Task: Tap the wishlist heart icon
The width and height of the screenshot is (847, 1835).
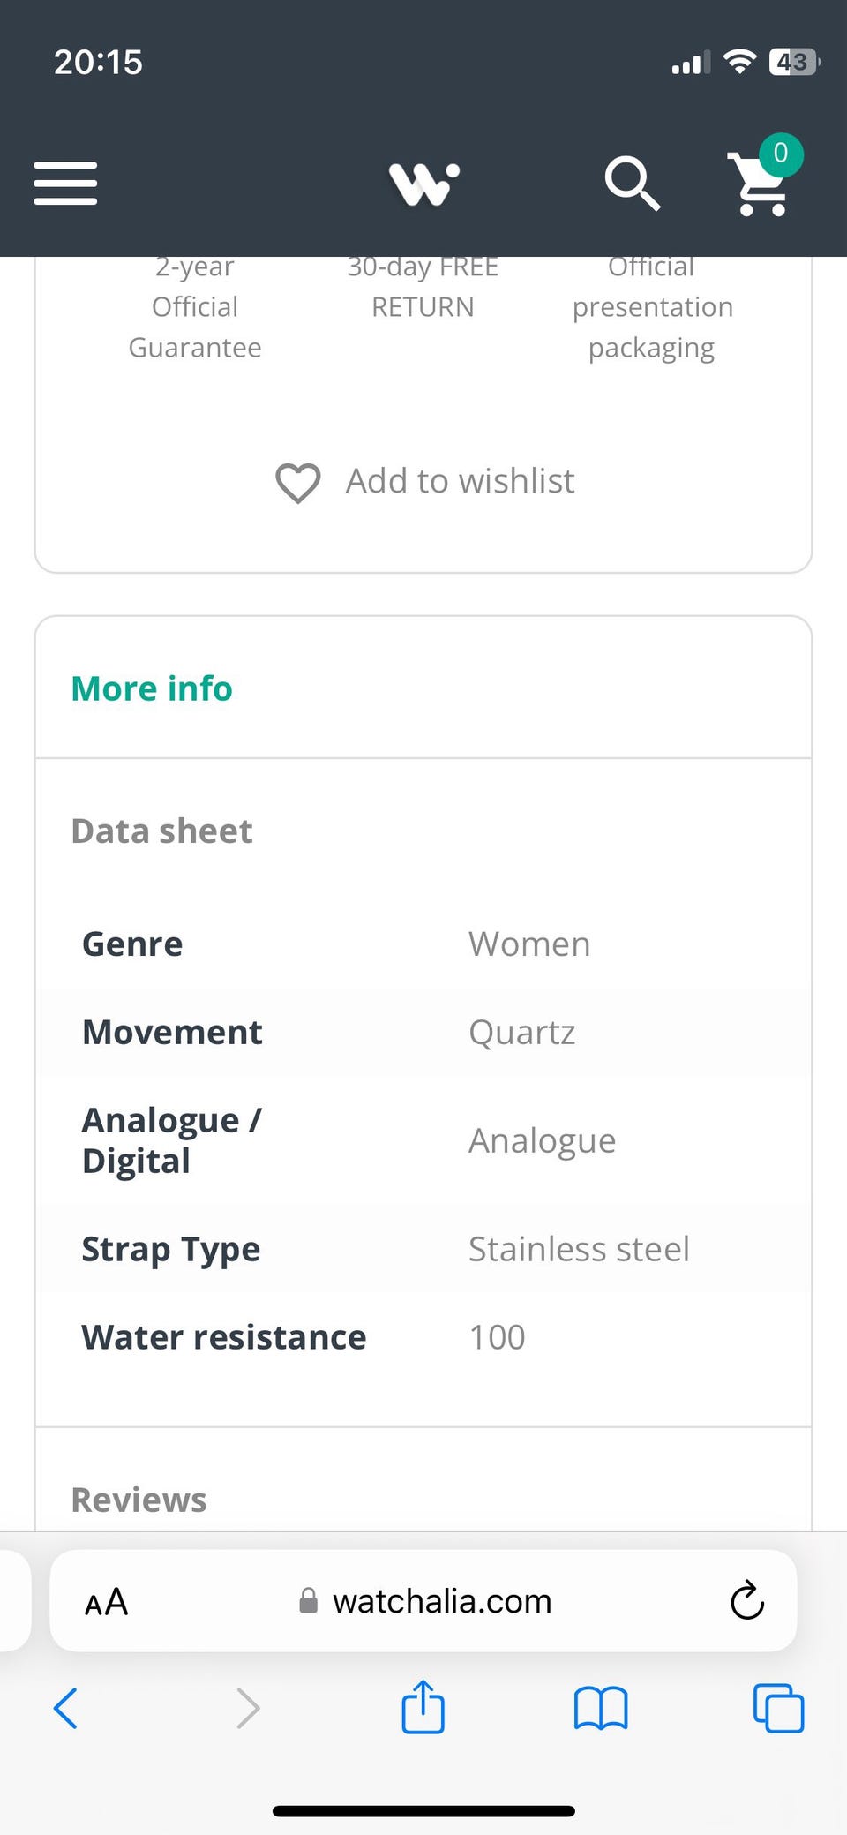Action: coord(298,483)
